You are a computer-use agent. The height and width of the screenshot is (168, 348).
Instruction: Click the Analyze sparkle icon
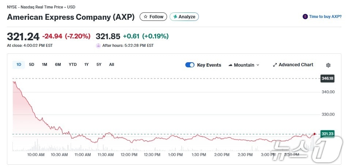pos(175,17)
